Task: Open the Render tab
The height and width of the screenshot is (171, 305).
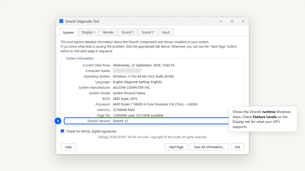Action: (x=108, y=32)
